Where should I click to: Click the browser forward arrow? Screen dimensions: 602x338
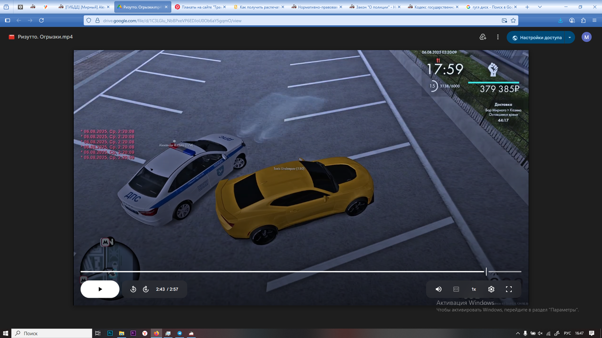click(30, 21)
